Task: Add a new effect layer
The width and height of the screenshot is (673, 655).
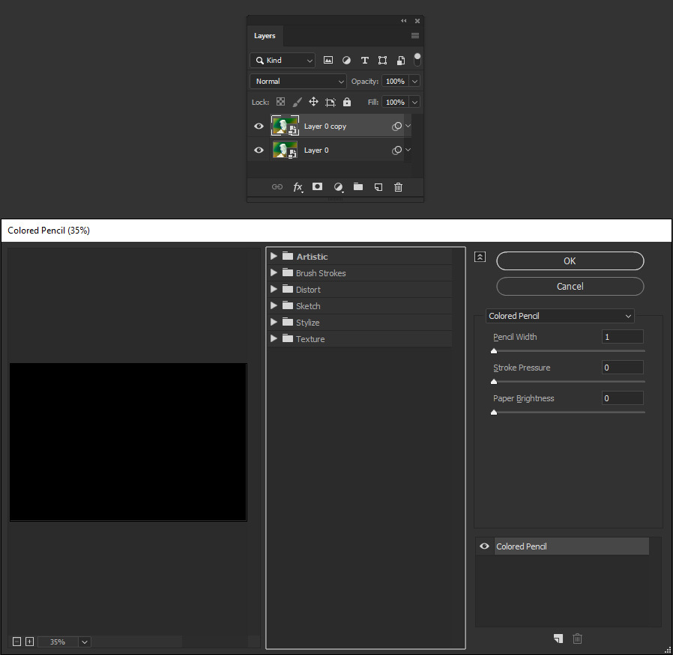Action: pyautogui.click(x=558, y=639)
